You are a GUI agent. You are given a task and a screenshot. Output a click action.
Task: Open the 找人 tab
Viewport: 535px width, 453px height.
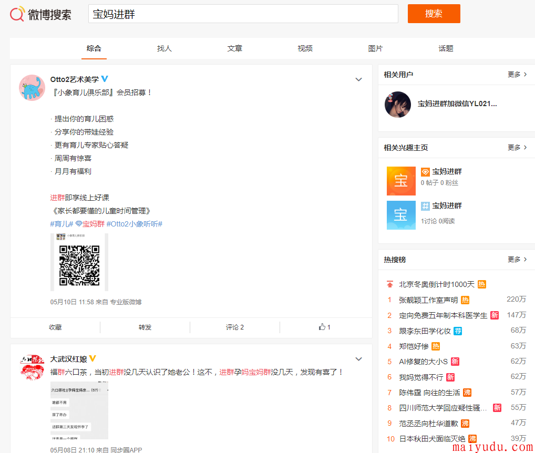pyautogui.click(x=164, y=48)
